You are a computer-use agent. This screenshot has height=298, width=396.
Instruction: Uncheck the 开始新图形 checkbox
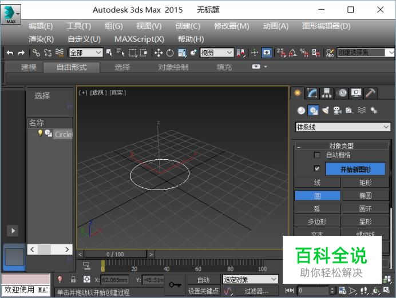pos(316,168)
